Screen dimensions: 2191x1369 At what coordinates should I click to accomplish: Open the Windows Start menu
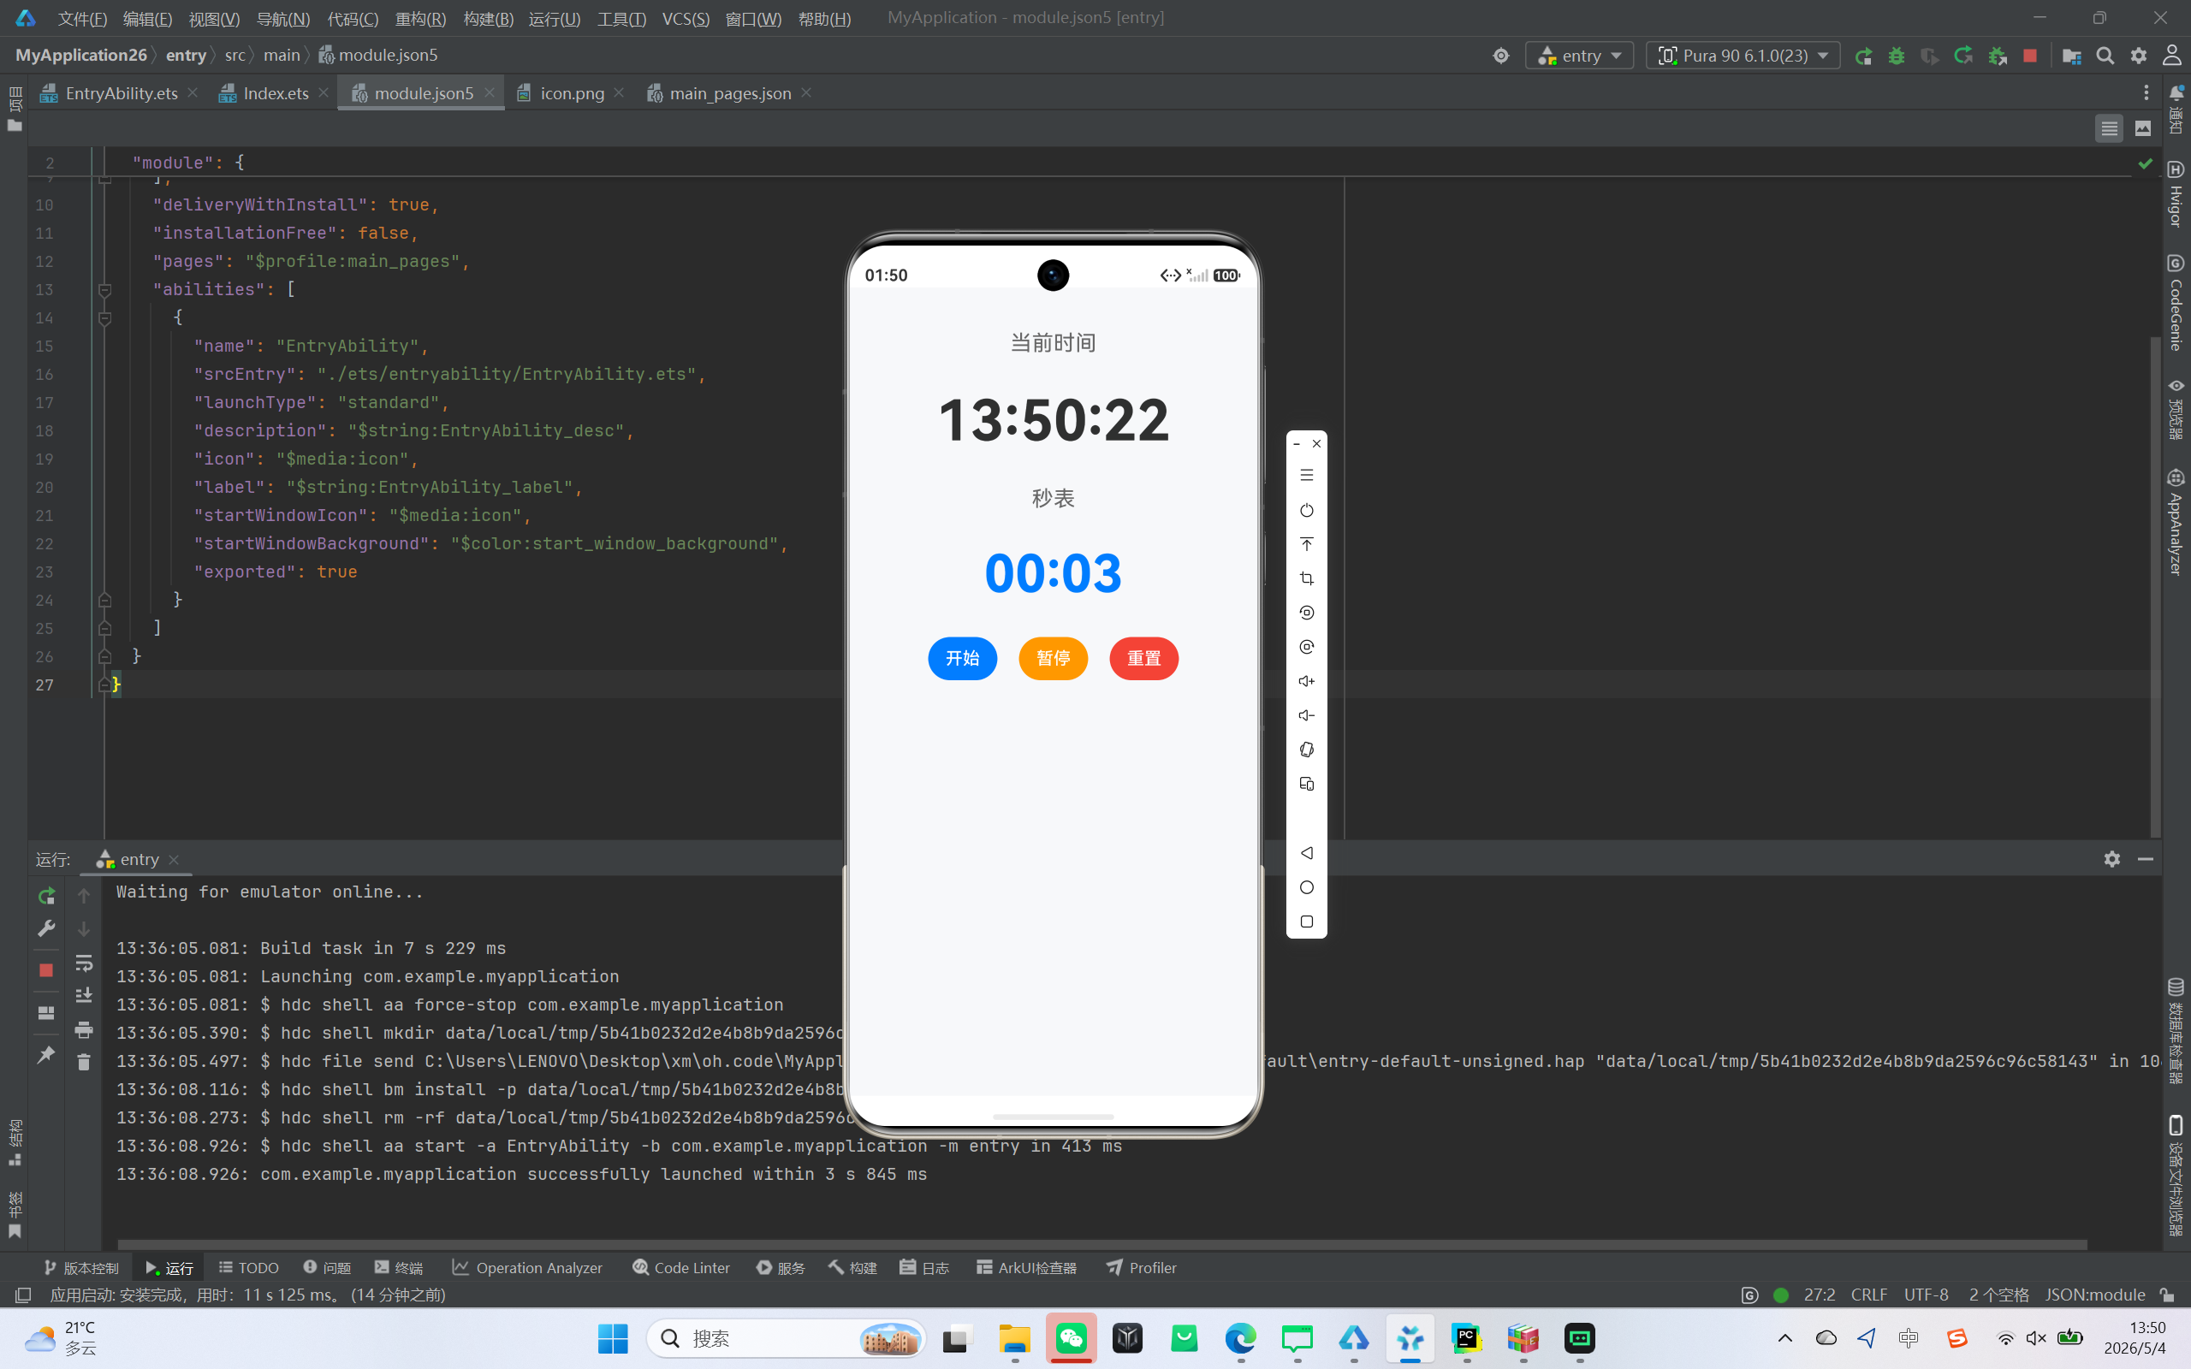(613, 1338)
